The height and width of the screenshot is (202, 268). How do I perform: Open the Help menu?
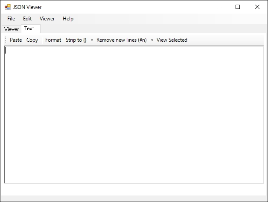point(68,19)
